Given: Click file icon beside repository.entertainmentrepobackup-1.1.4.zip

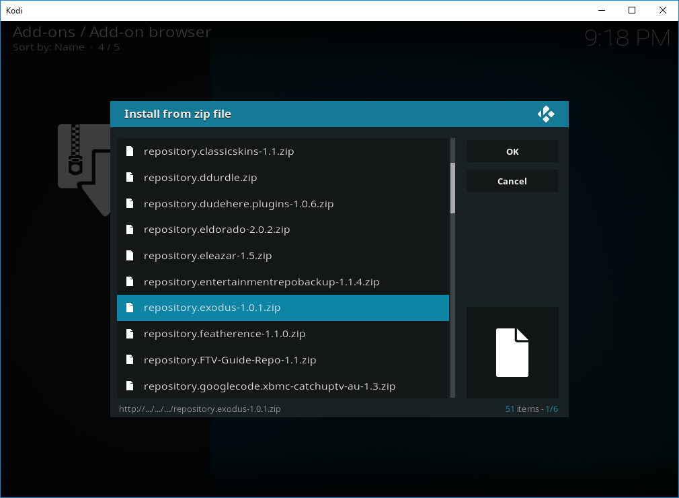Looking at the screenshot, I should pos(130,282).
